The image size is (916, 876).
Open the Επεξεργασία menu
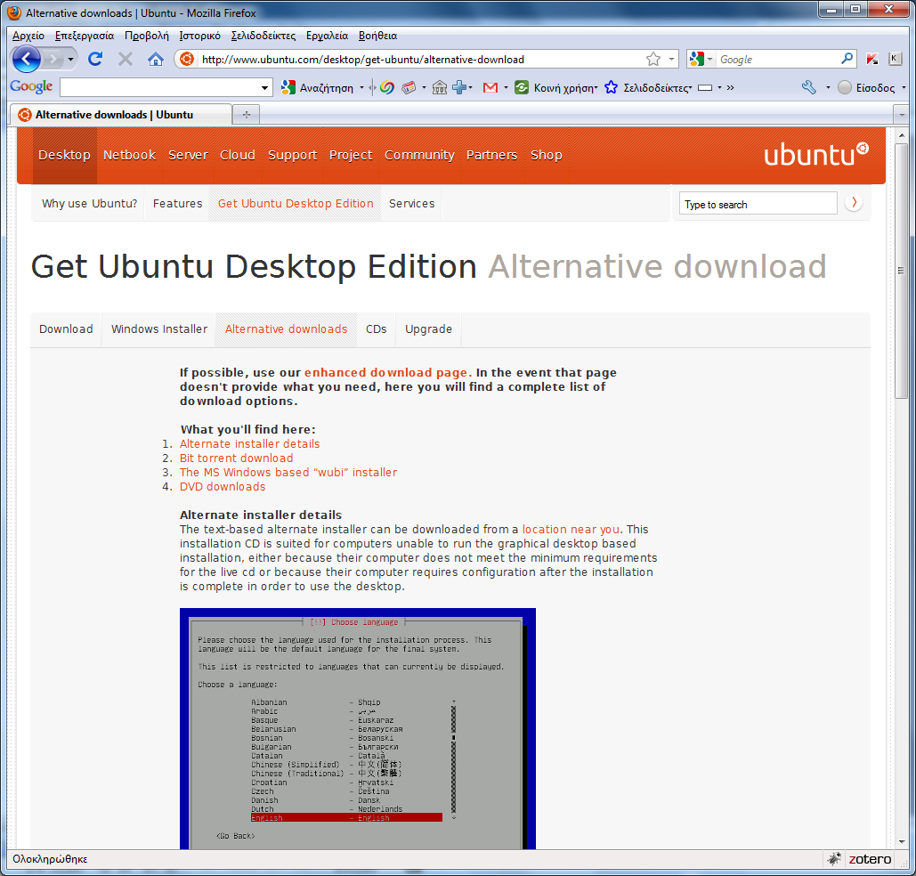tap(85, 36)
